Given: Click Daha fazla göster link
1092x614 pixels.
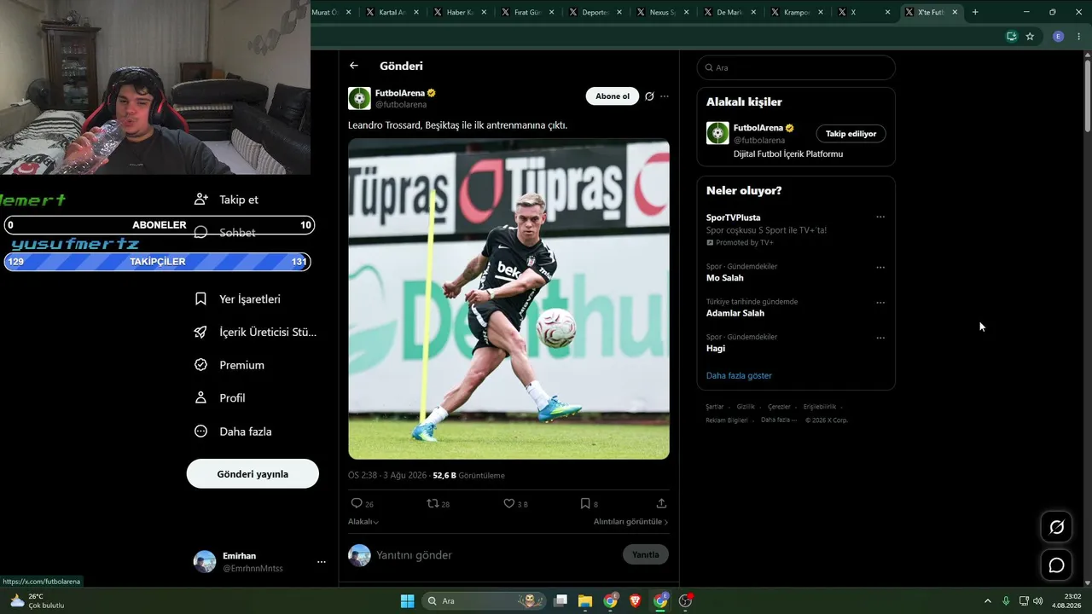Looking at the screenshot, I should [x=739, y=375].
